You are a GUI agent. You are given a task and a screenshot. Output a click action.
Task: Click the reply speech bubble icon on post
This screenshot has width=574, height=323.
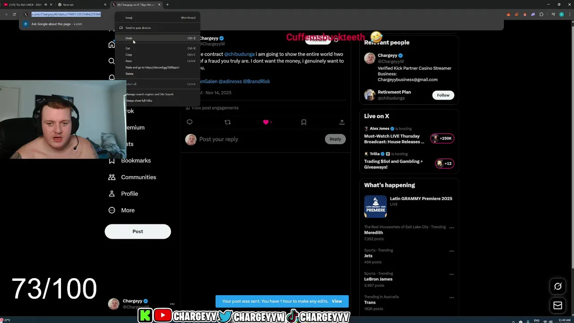[x=190, y=122]
